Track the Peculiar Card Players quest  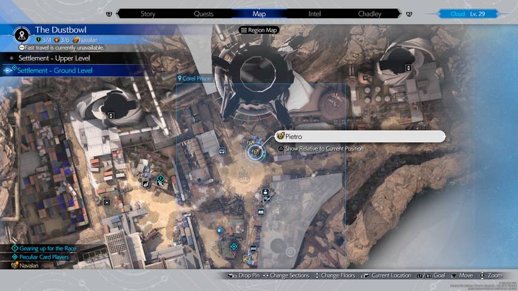pyautogui.click(x=40, y=257)
